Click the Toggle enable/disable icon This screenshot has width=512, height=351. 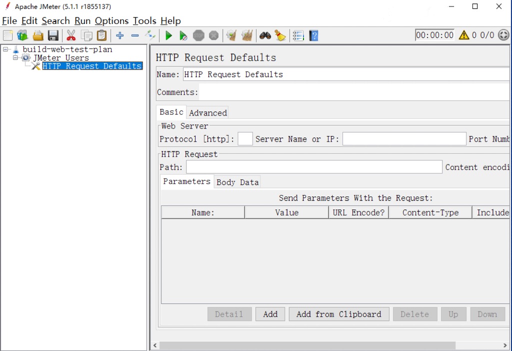click(150, 35)
